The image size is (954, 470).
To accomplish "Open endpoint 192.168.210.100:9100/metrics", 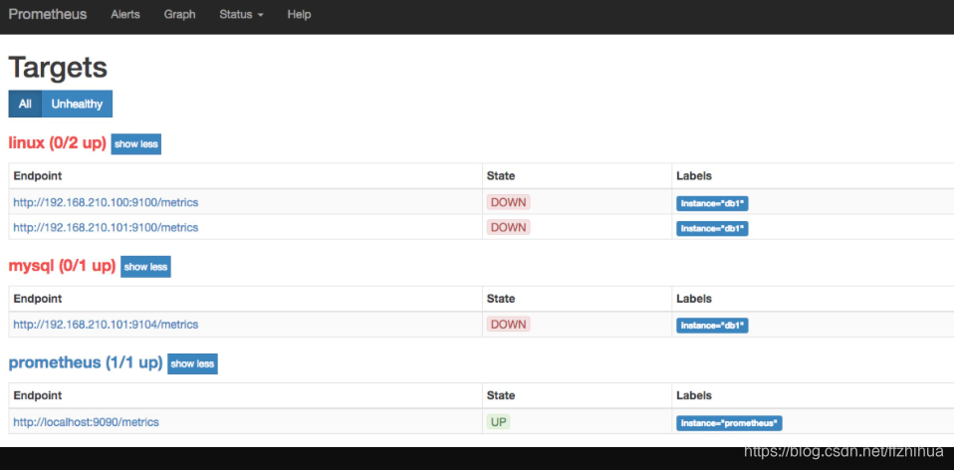I will [106, 202].
